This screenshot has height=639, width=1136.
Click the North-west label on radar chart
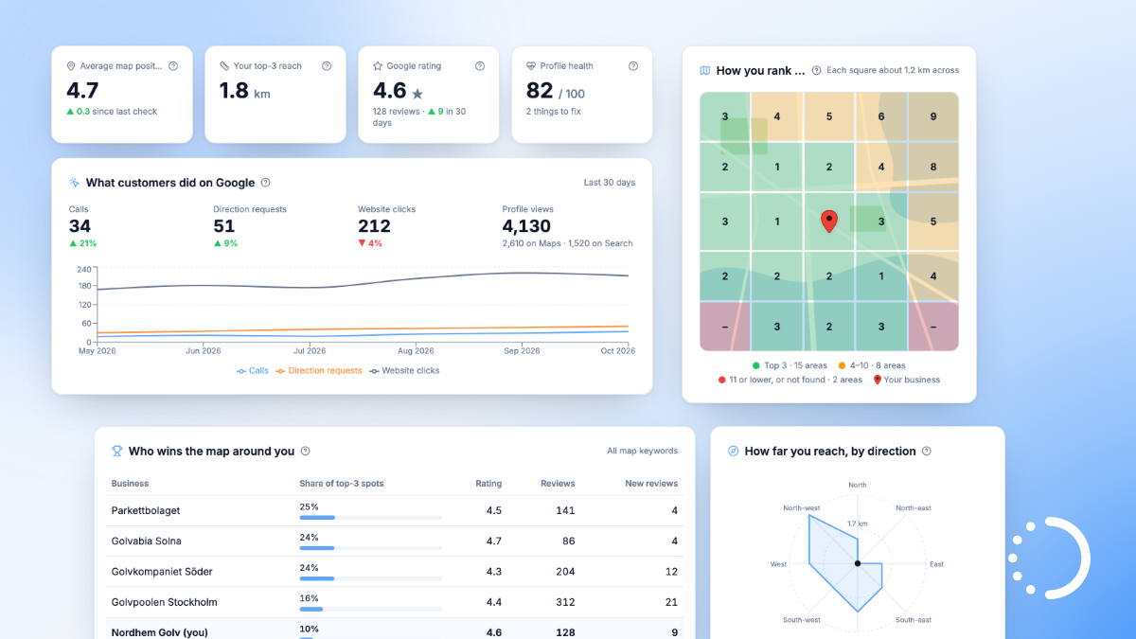point(802,508)
